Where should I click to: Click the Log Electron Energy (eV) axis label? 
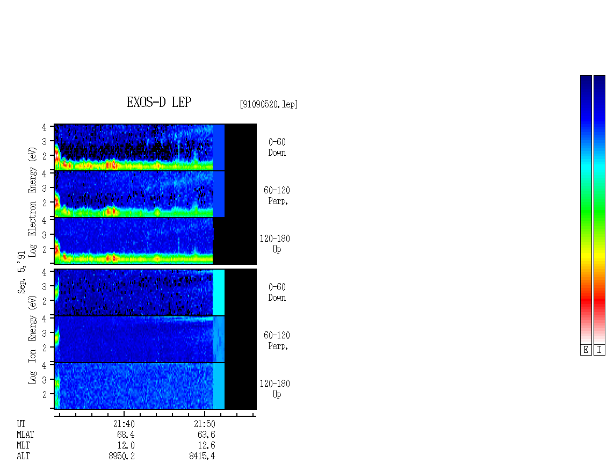32,202
